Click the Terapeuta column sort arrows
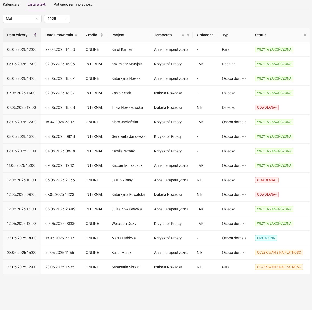This screenshot has width=312, height=310. (183, 35)
